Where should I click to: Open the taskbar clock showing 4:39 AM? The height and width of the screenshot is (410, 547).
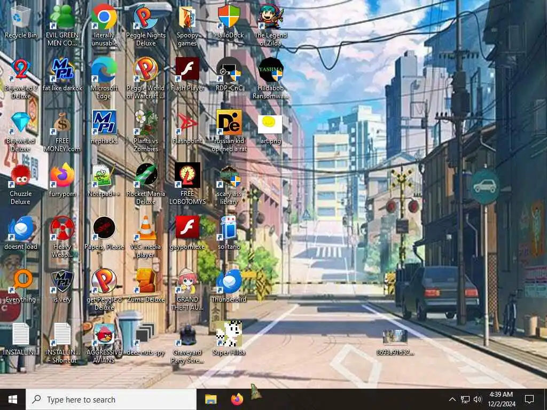(501, 399)
